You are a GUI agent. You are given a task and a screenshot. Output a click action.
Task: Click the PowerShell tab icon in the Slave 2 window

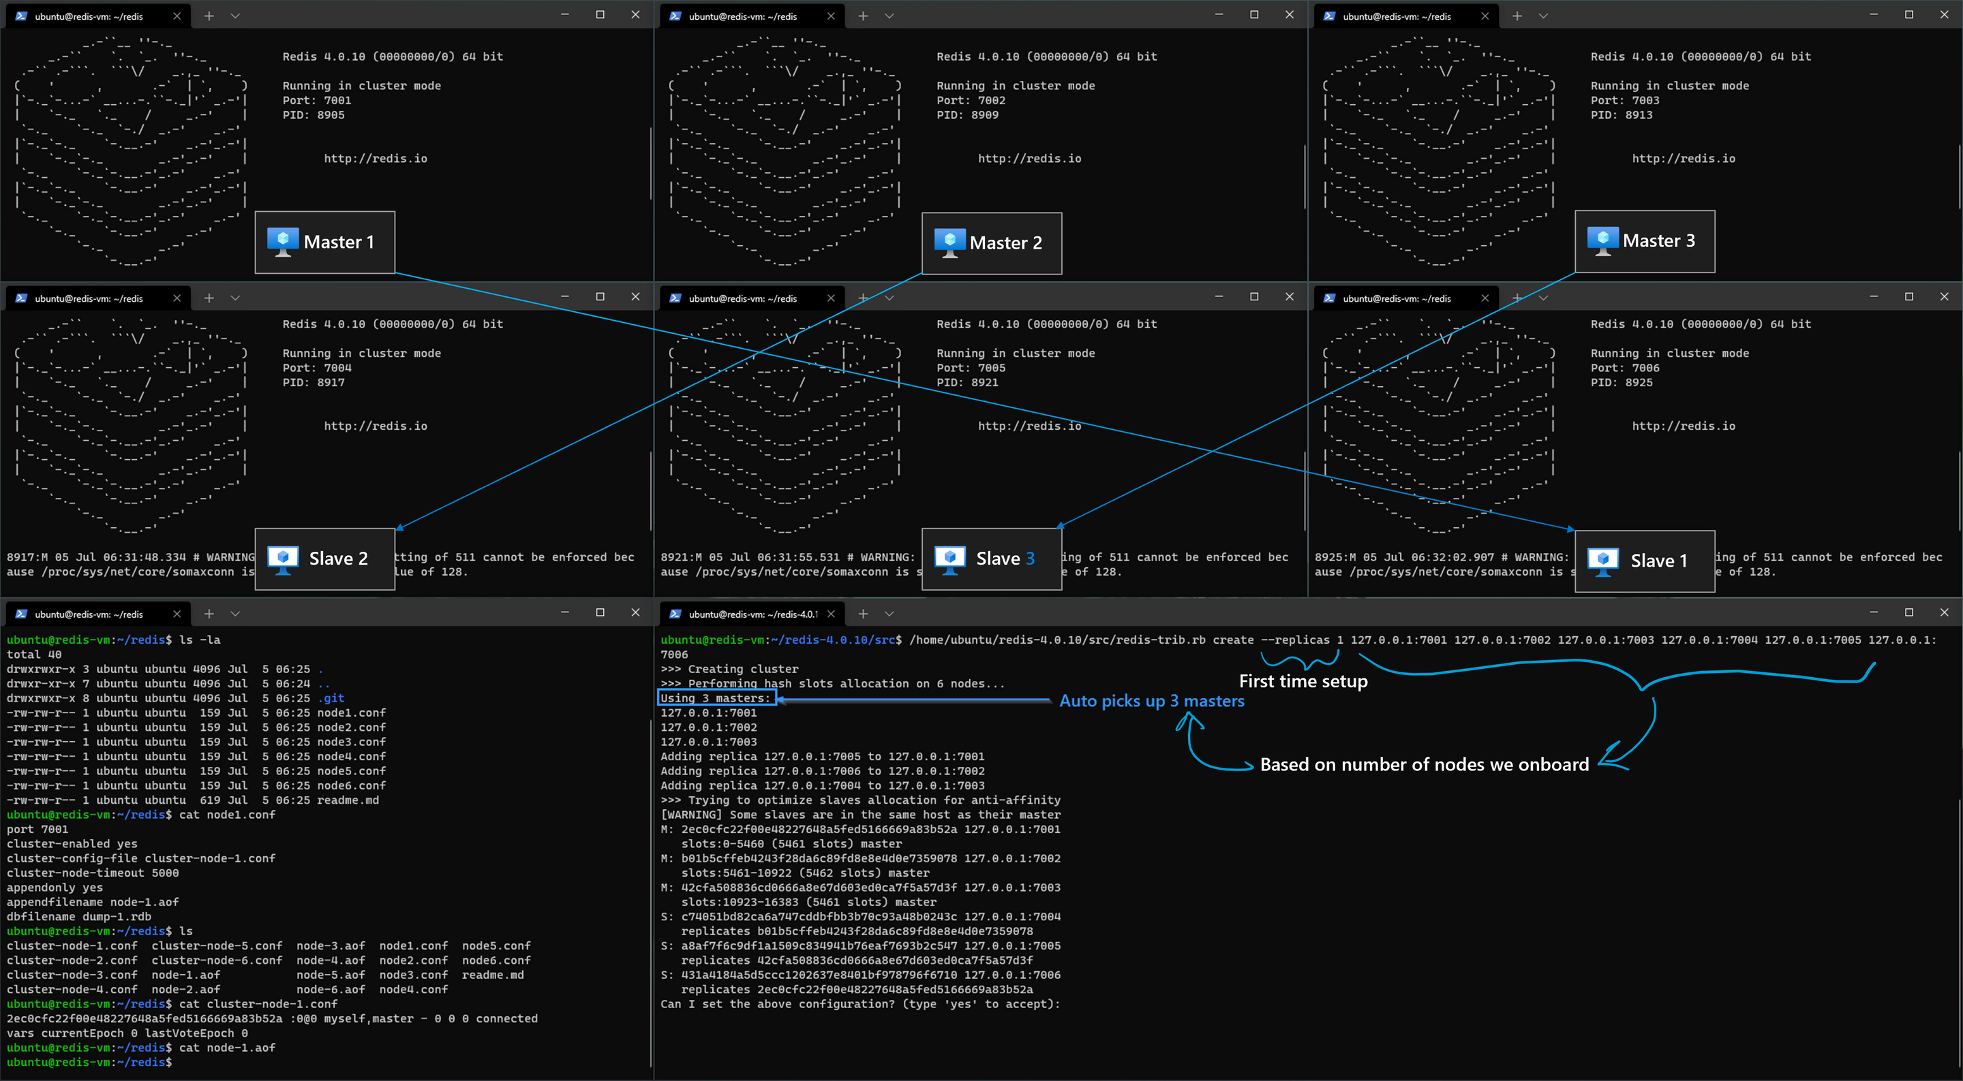click(x=21, y=298)
